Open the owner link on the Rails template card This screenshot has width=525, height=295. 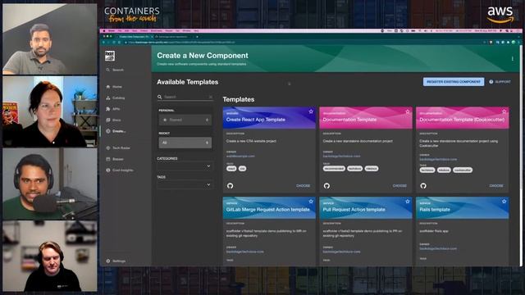(x=438, y=248)
